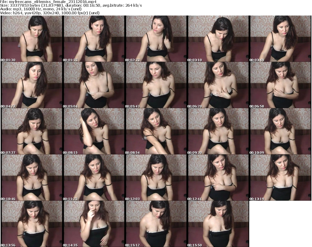The image size is (312, 247).
Task: Open the frame stamped 00:03:49
Action: tap(281, 39)
